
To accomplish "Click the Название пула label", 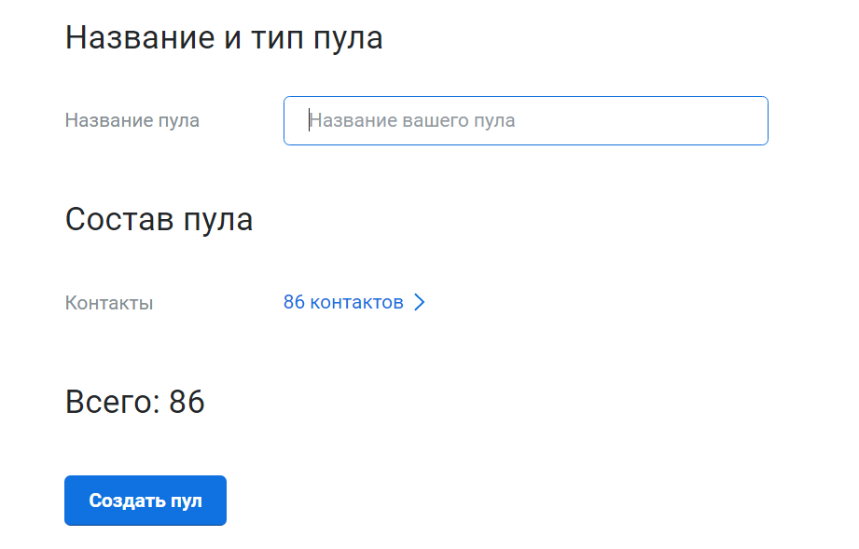I will click(x=132, y=120).
